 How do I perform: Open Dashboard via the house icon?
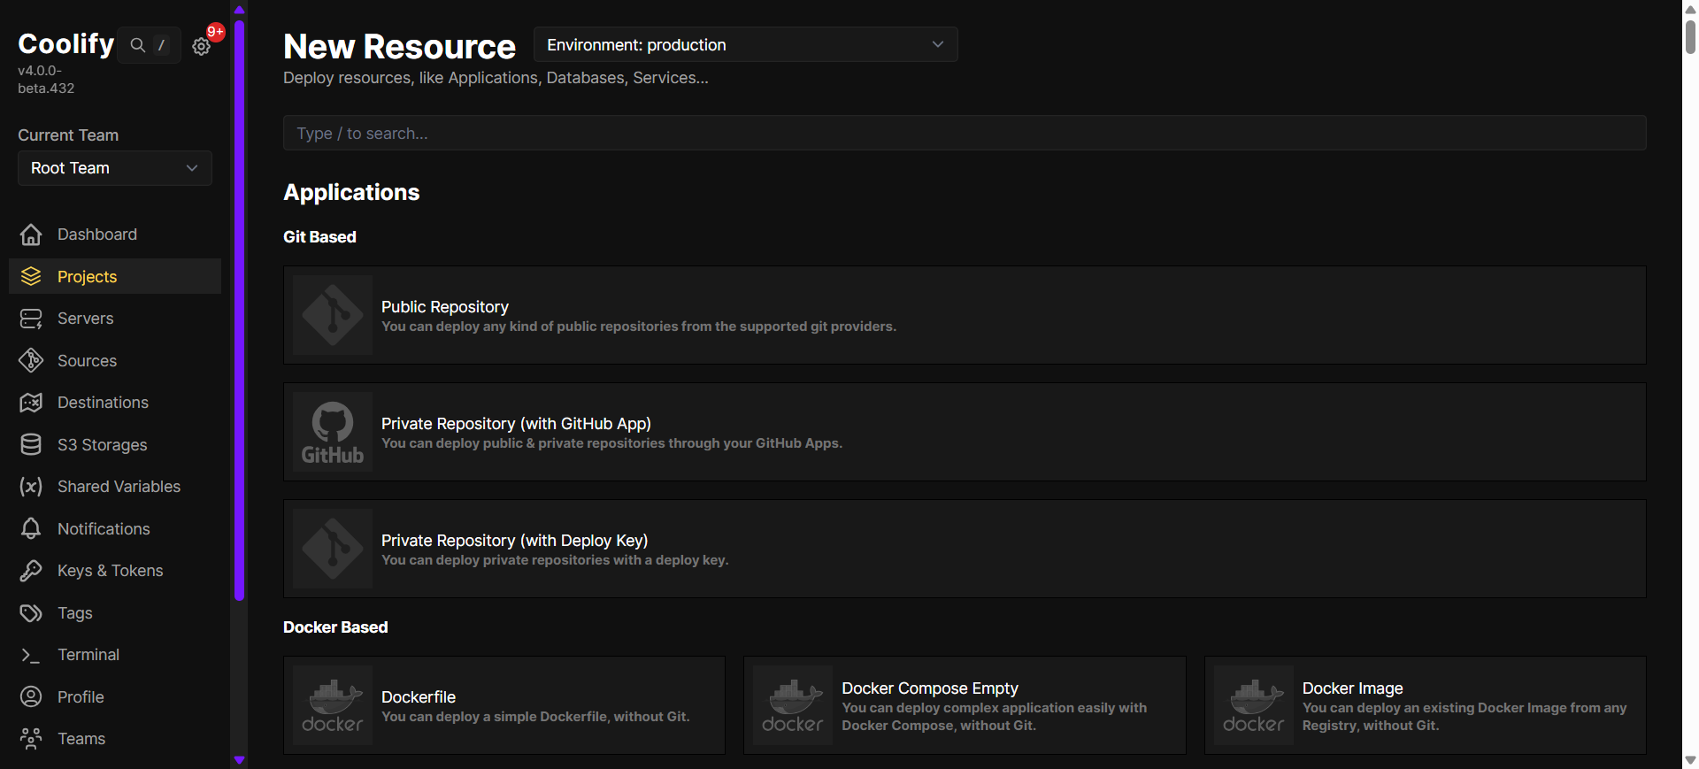click(x=31, y=235)
